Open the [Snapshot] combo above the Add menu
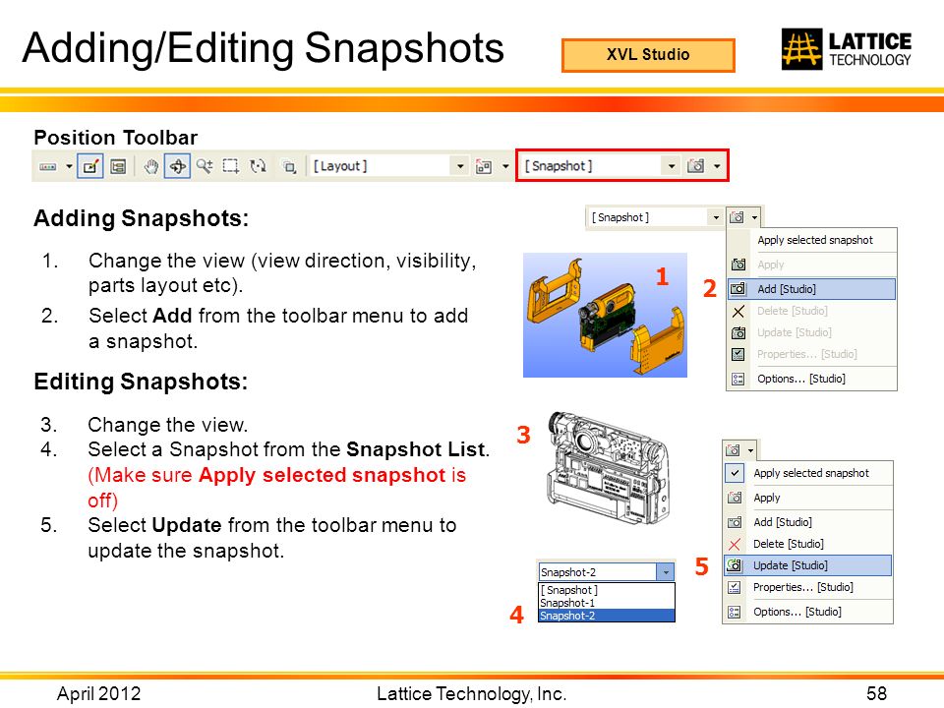Screen dimensions: 944x708 (x=654, y=217)
